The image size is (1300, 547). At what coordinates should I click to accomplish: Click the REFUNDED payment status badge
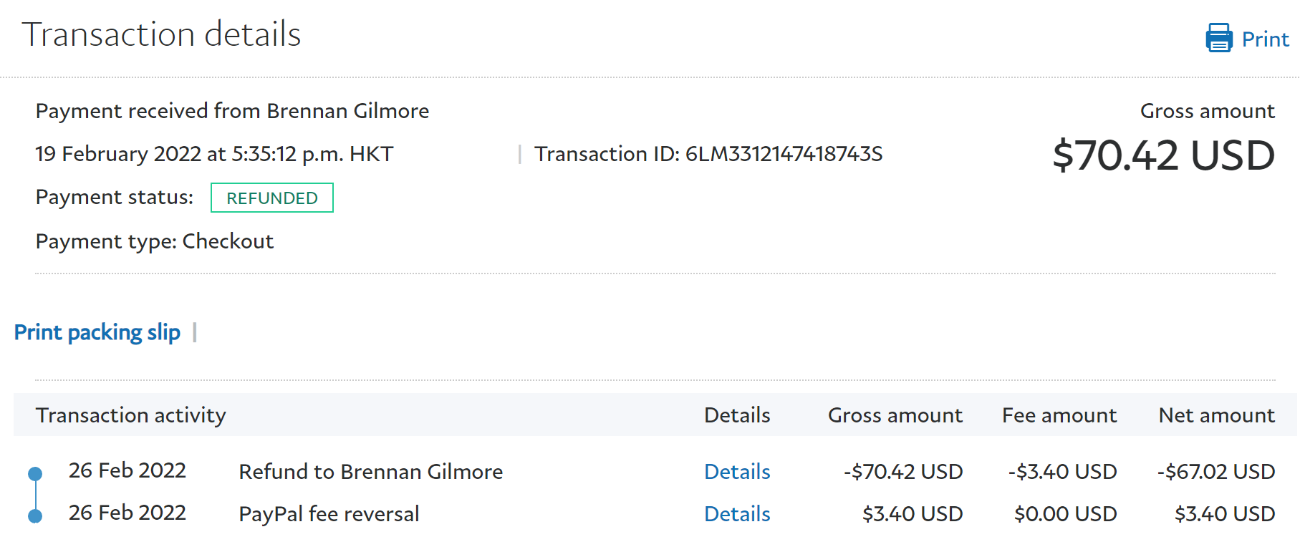(x=272, y=198)
